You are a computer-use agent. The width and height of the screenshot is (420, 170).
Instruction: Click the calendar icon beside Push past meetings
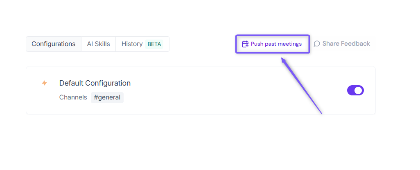(x=245, y=44)
